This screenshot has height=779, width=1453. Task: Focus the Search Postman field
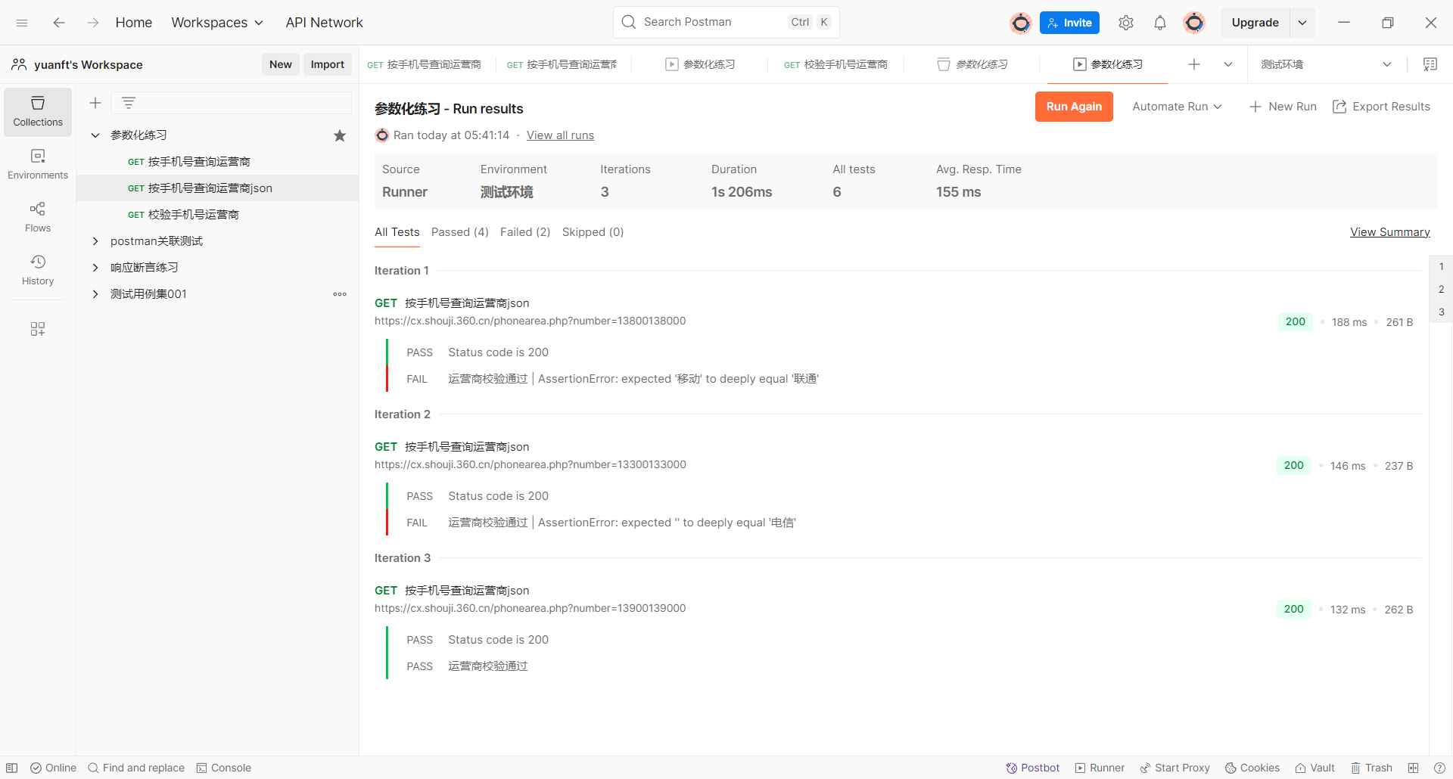(726, 22)
